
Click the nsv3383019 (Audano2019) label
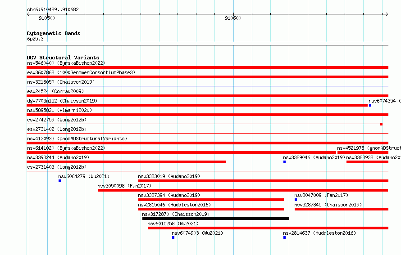169,176
